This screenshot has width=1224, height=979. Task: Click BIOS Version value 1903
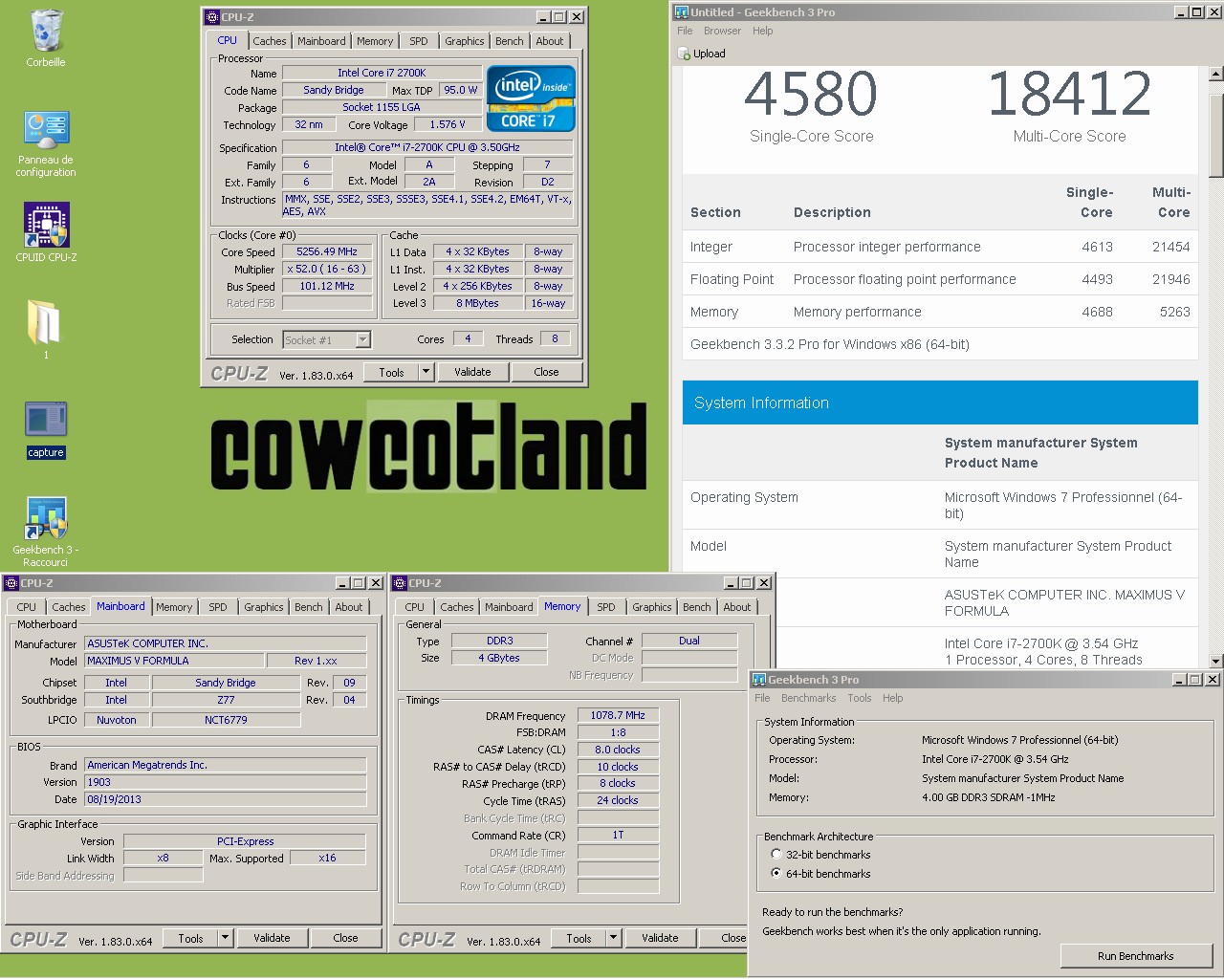tap(226, 782)
